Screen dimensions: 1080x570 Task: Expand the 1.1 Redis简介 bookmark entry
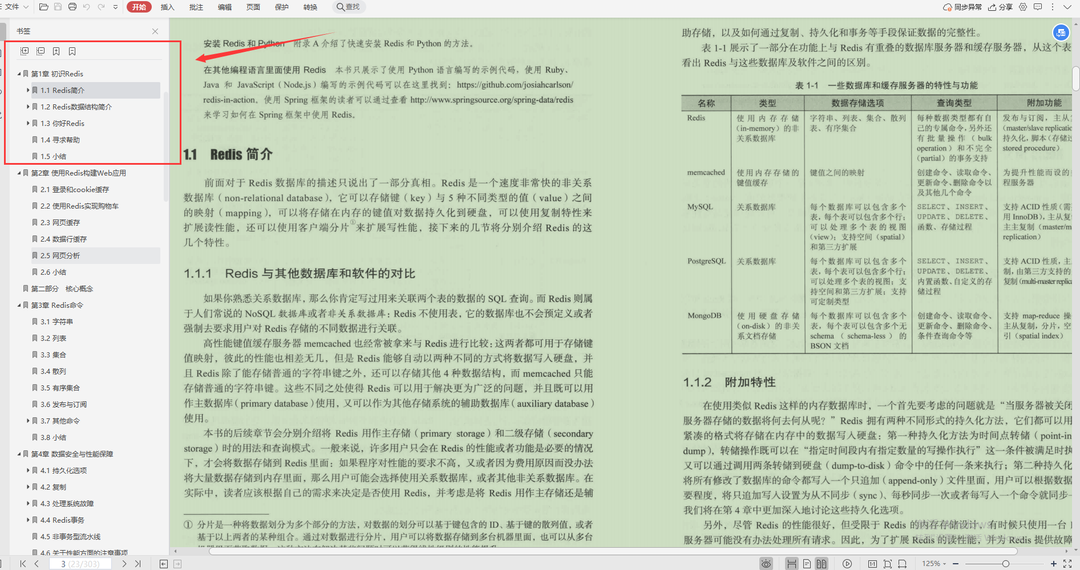[29, 90]
